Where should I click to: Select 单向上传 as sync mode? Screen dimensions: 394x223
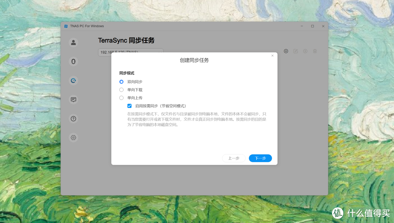click(121, 97)
